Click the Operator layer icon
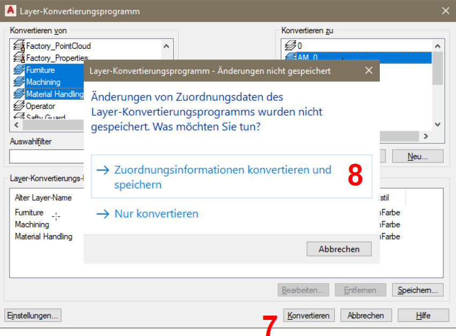Image resolution: width=456 pixels, height=336 pixels. (x=19, y=106)
